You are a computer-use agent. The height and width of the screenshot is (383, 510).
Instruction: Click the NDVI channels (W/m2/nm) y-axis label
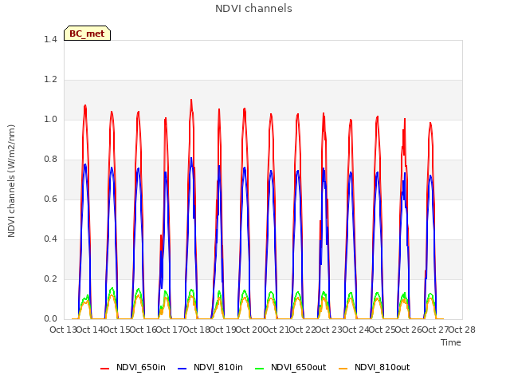tap(11, 181)
